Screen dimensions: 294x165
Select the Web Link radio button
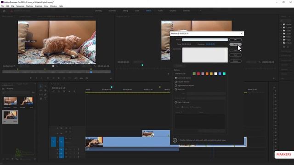point(176,89)
